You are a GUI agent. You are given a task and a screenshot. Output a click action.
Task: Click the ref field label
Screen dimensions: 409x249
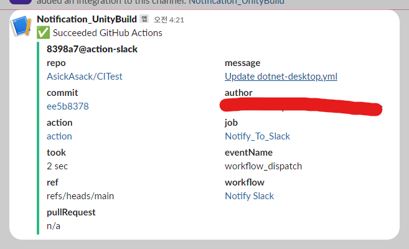(52, 182)
